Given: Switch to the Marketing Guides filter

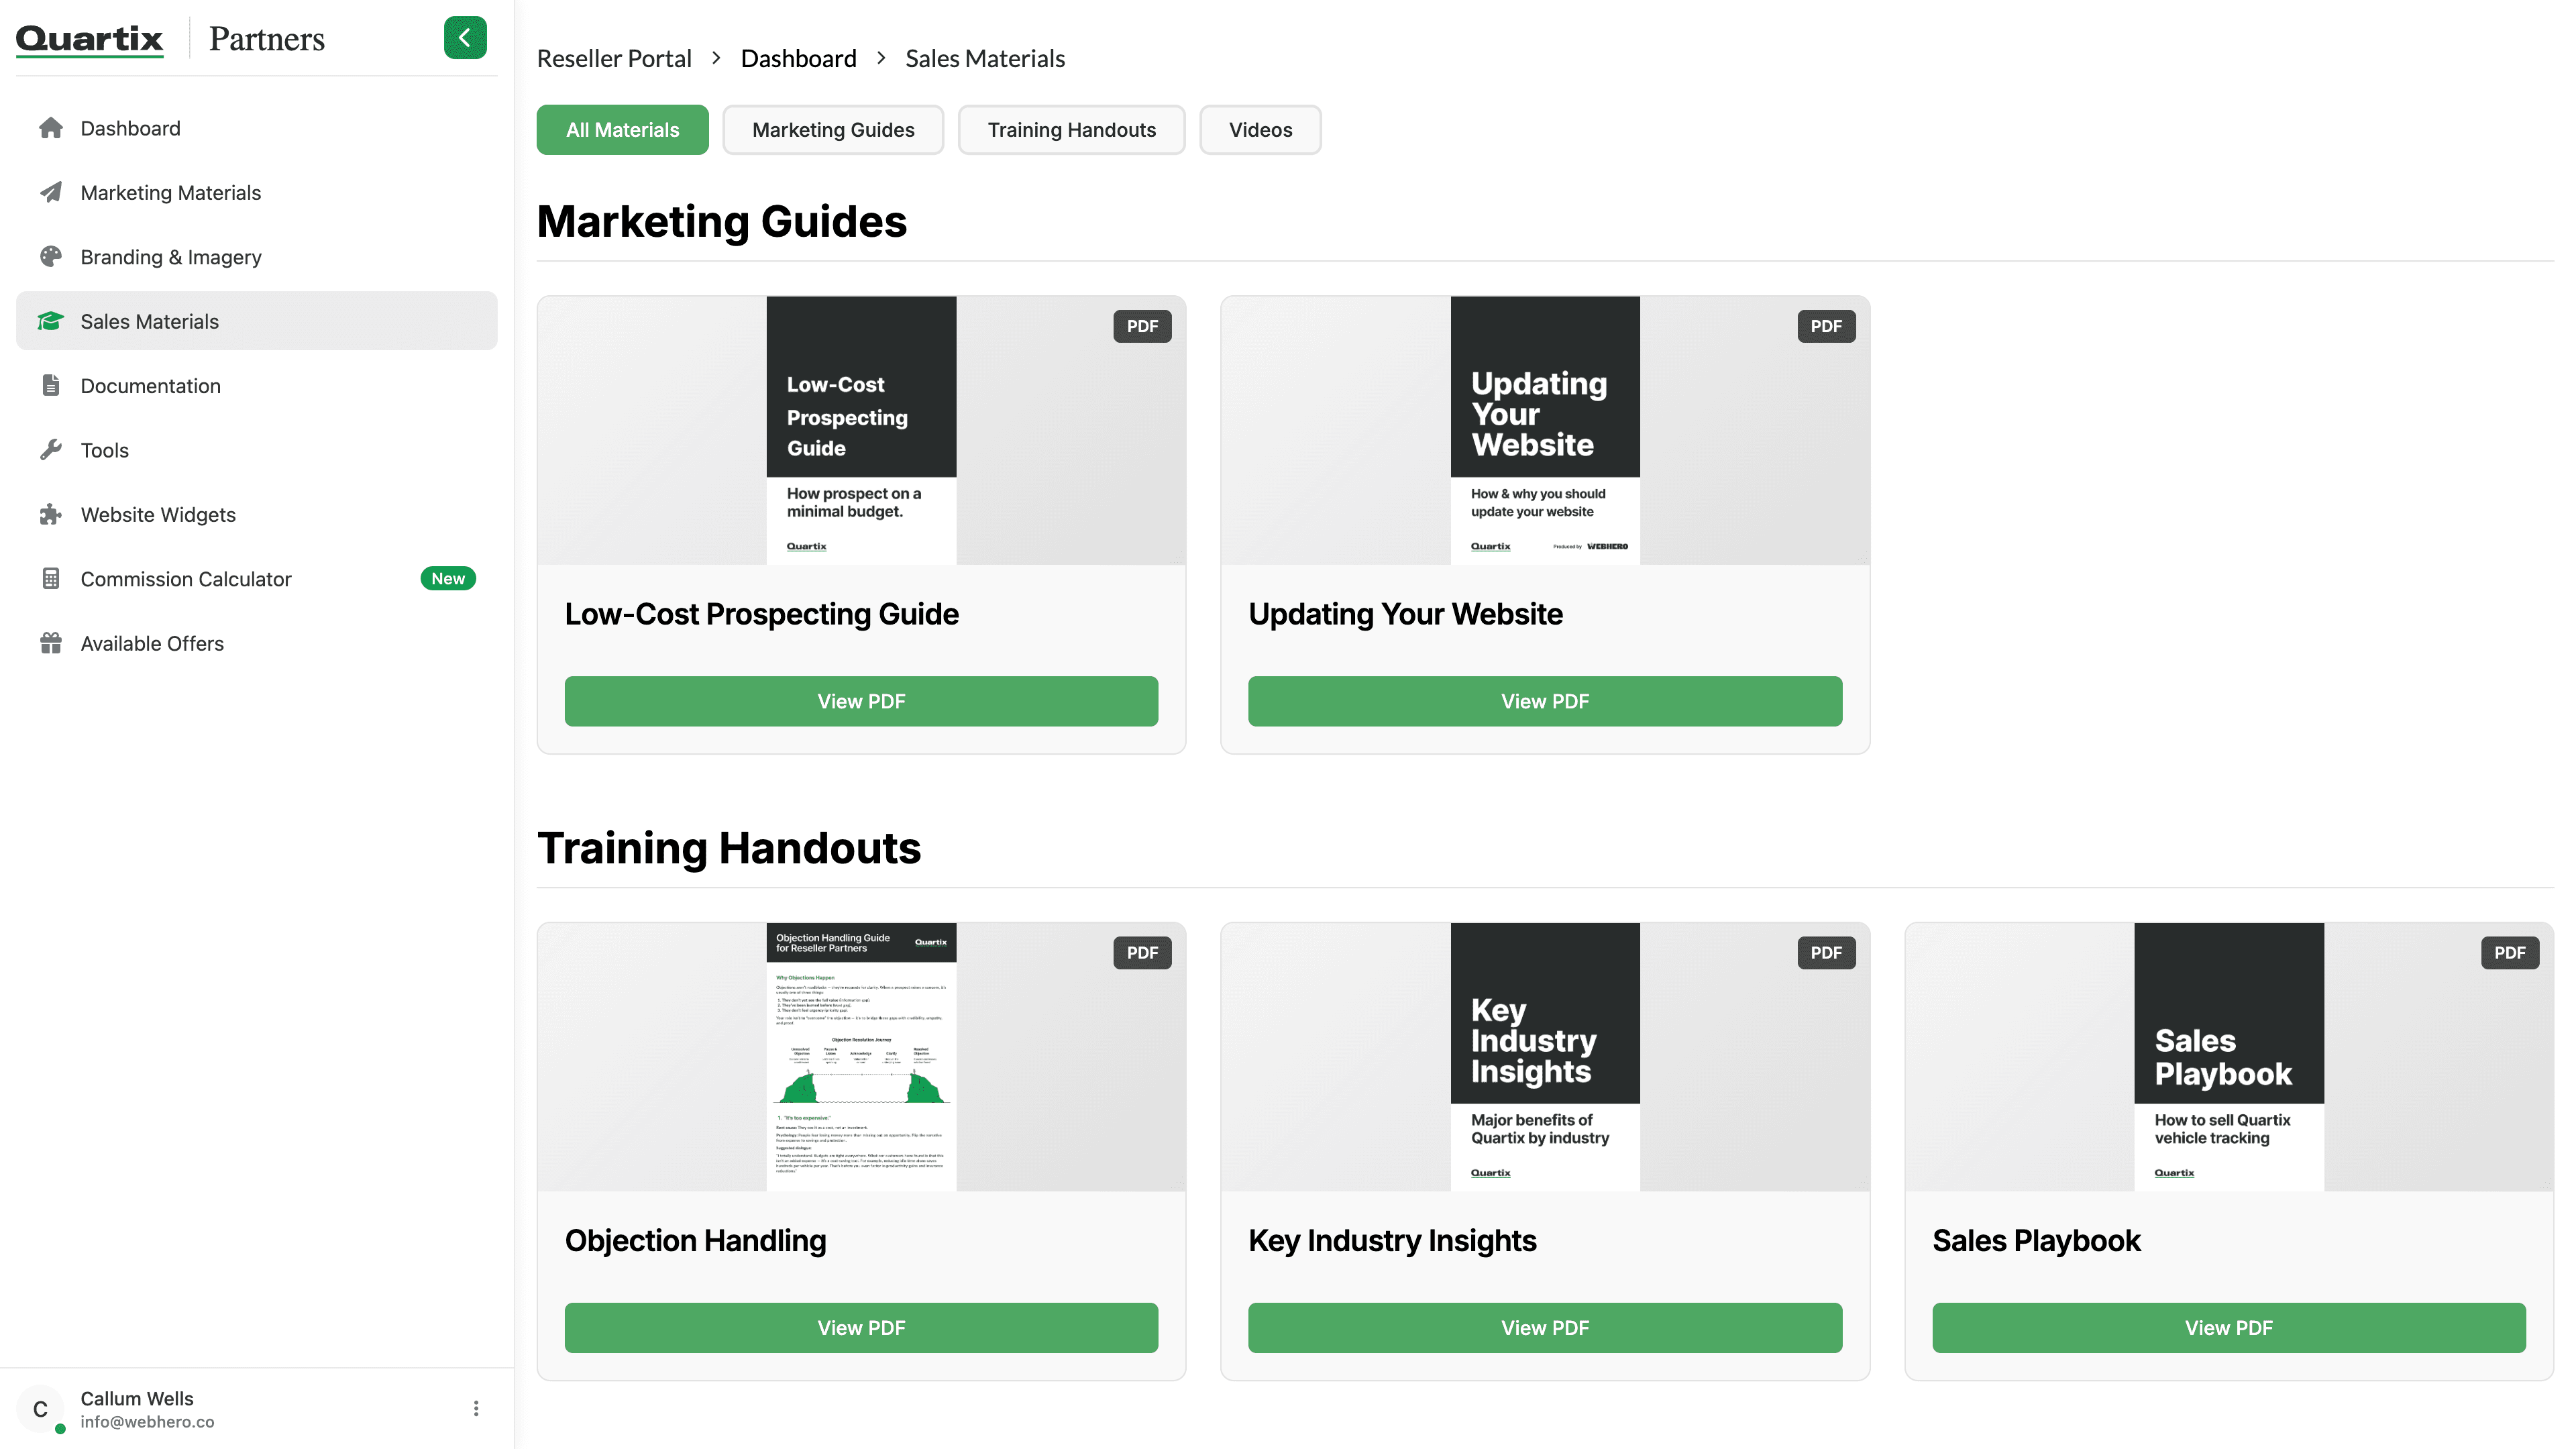Looking at the screenshot, I should 833,130.
